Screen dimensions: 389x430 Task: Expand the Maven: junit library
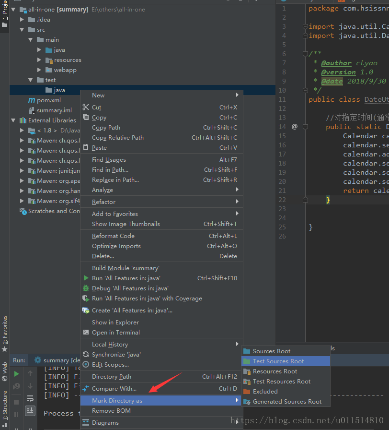pos(22,170)
